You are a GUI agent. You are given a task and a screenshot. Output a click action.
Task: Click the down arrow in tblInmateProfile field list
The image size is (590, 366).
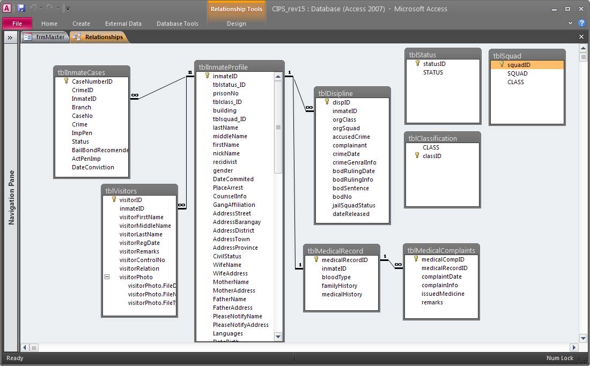pyautogui.click(x=278, y=337)
